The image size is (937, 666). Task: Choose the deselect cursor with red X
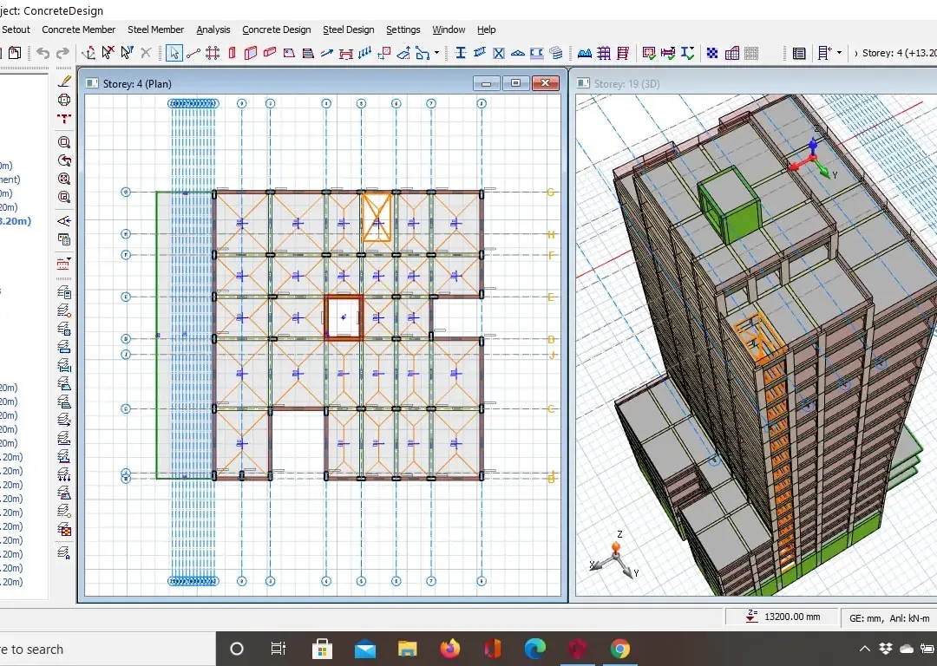click(x=108, y=53)
